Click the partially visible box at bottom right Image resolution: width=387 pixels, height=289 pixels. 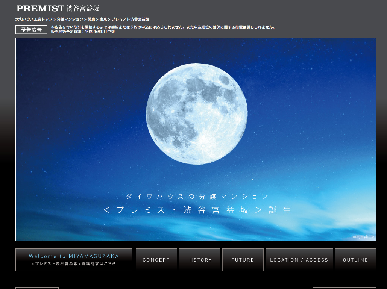[x=344, y=288]
